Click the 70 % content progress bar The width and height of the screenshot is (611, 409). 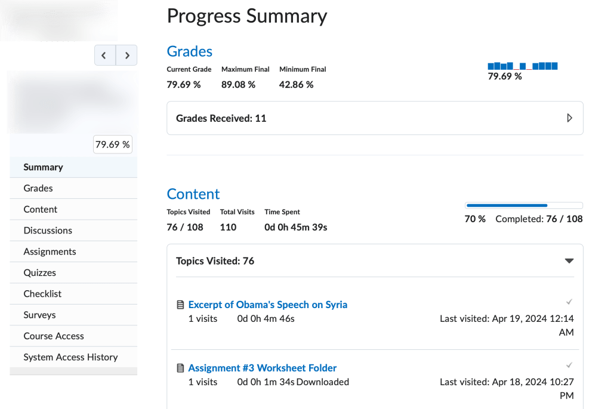coord(523,205)
